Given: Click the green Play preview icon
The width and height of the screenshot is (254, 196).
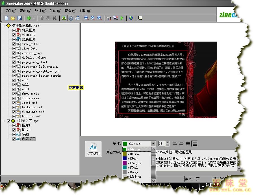Looking at the screenshot, I should click(122, 18).
